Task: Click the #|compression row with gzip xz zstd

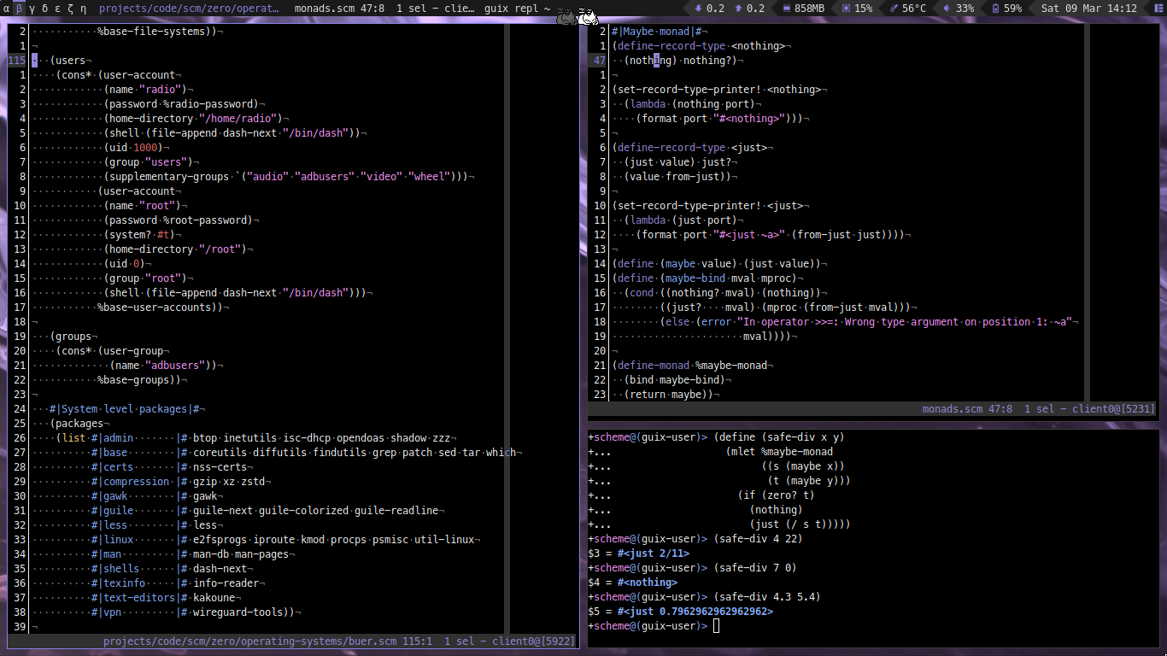Action: point(179,482)
